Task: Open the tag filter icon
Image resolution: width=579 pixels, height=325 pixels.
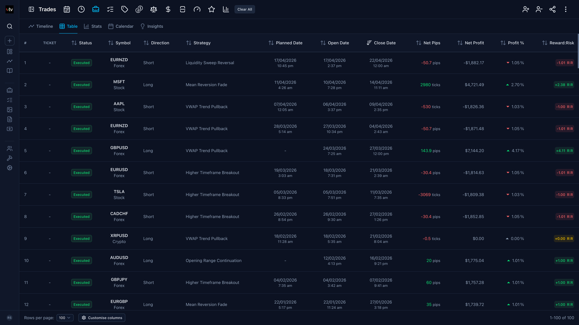Action: [124, 9]
